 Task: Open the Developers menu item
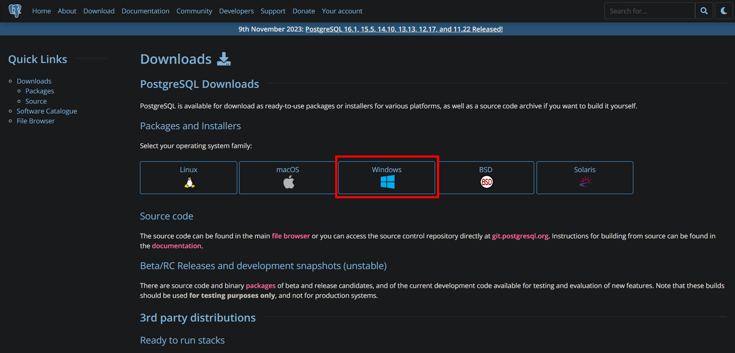click(236, 11)
